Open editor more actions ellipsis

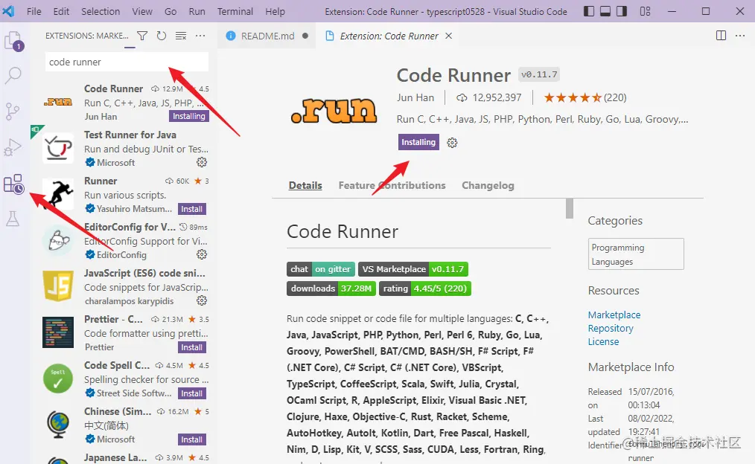point(740,36)
